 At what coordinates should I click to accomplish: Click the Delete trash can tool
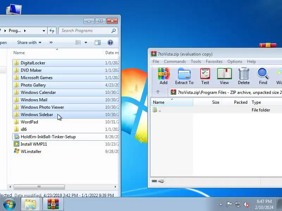coord(244,76)
